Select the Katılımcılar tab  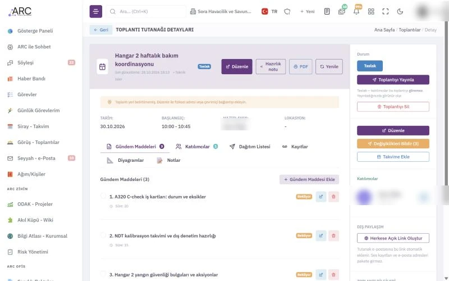tap(197, 147)
